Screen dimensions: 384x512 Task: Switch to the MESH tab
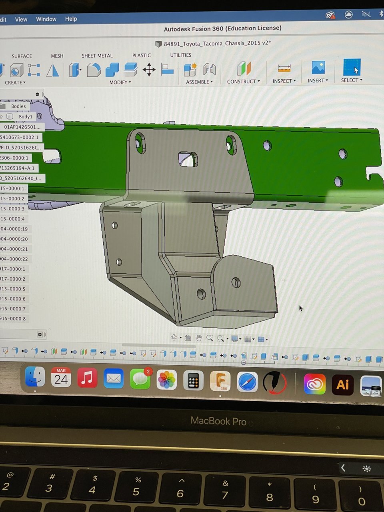click(57, 56)
